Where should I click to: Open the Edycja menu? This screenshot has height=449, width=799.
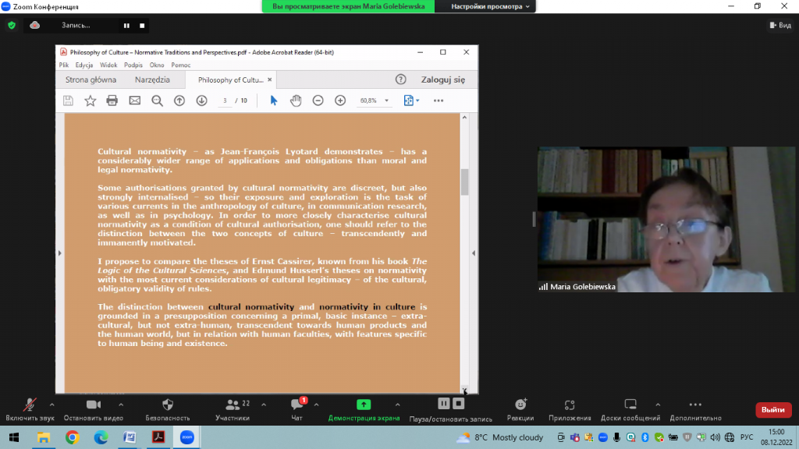click(x=84, y=65)
